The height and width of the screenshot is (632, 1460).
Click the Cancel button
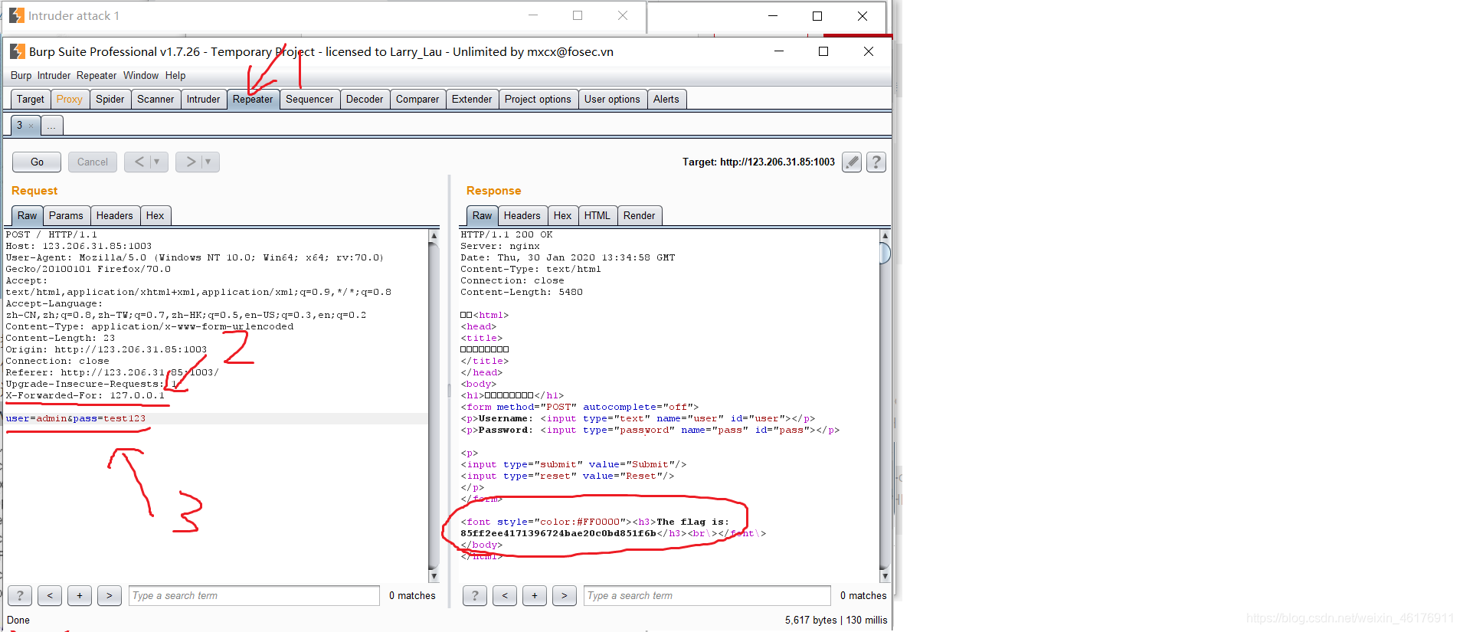pyautogui.click(x=93, y=162)
